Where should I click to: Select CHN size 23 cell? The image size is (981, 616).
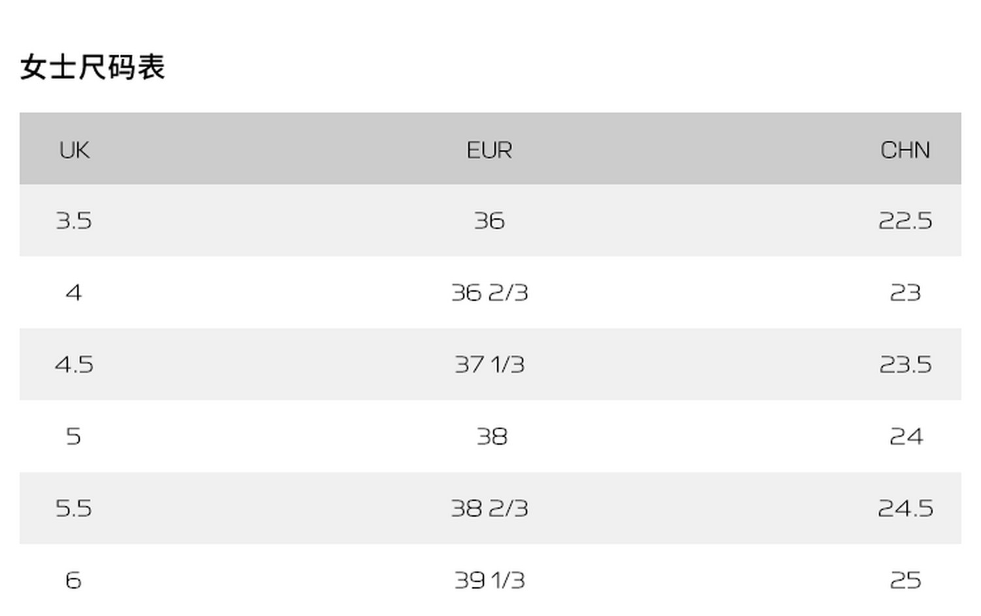coord(905,293)
